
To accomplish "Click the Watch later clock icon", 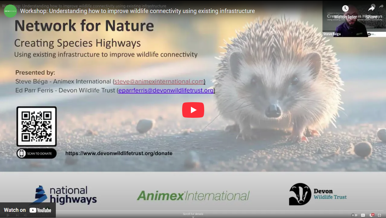I will pyautogui.click(x=345, y=8).
